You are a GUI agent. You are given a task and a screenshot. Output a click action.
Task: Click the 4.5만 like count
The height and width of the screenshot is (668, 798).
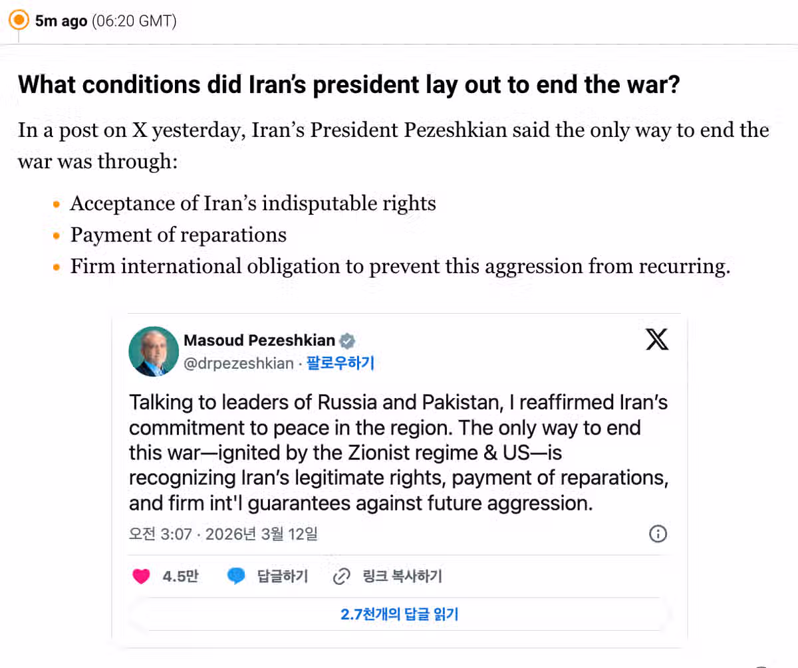180,576
